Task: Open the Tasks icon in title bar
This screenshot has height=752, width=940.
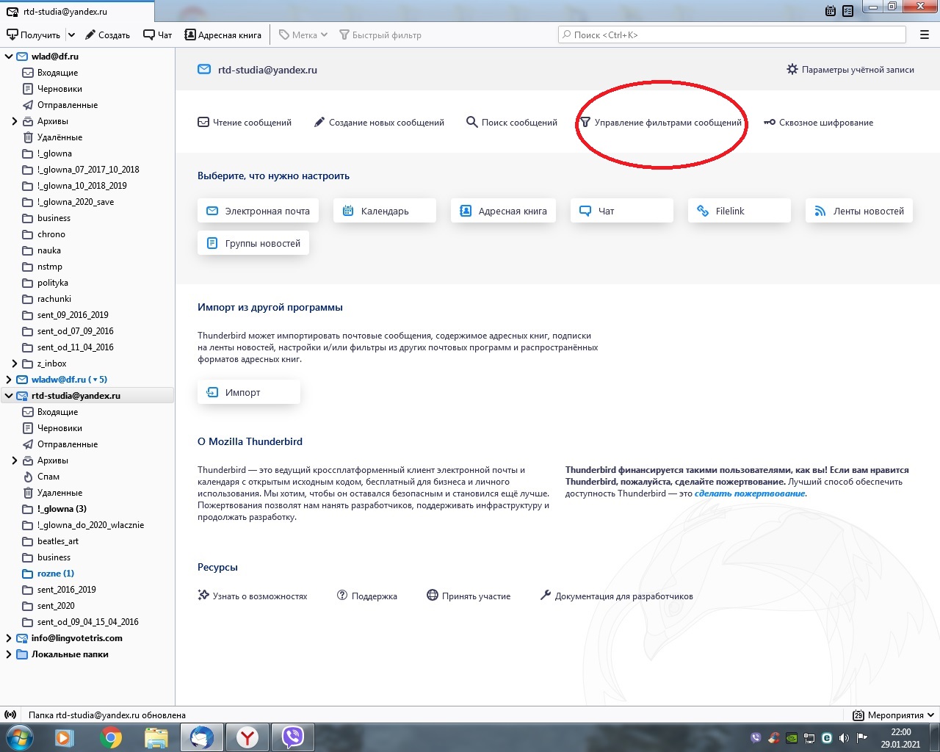Action: pos(848,11)
